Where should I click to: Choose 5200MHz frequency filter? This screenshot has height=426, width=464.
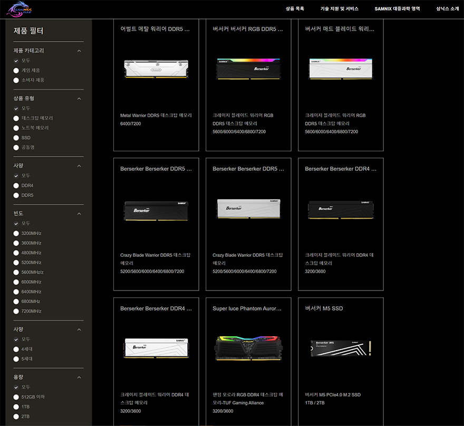(16, 263)
